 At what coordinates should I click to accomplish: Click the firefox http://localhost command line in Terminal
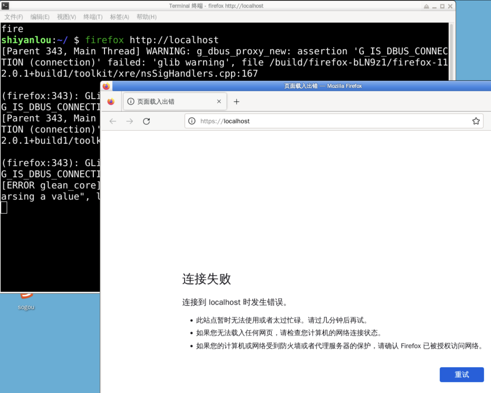152,40
